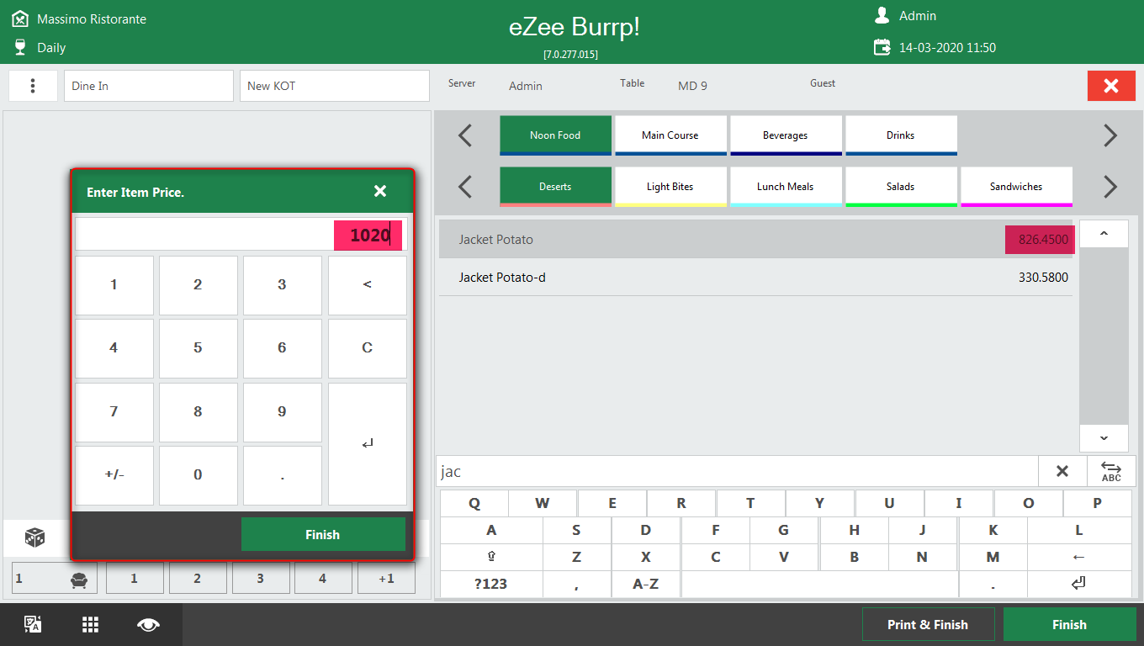This screenshot has width=1144, height=646.
Task: Select the Jacket Potato-d item row
Action: coord(755,278)
